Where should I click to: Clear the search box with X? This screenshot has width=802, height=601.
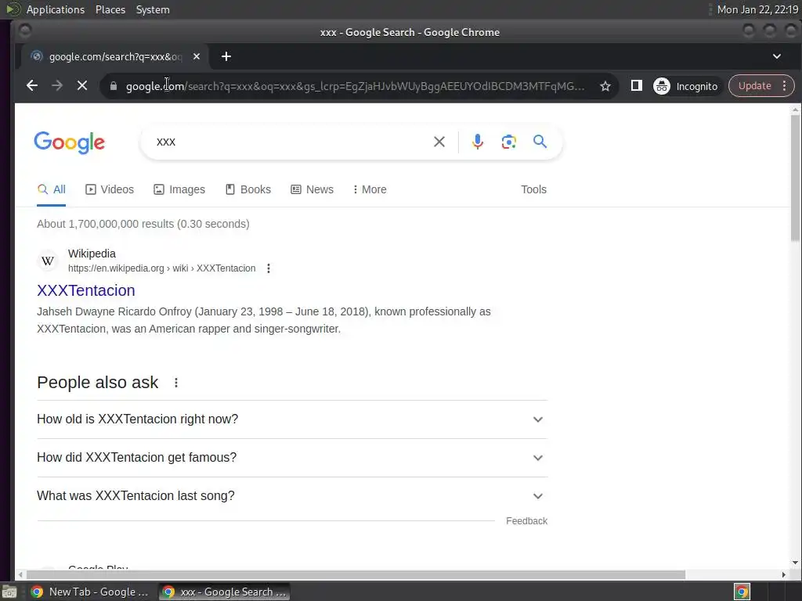point(439,142)
